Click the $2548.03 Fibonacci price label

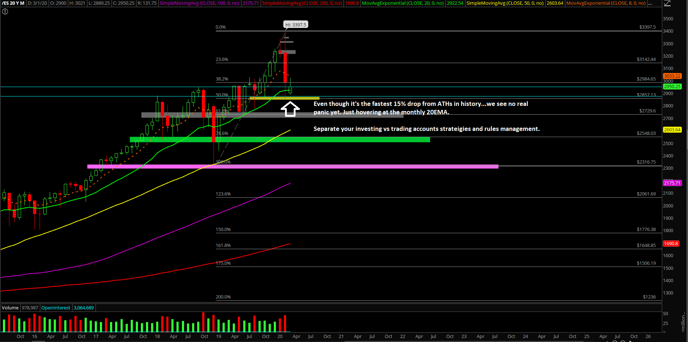(646, 133)
